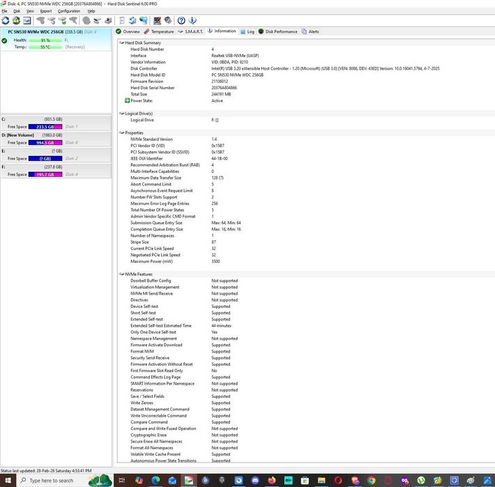Collapse the Properties section
This screenshot has height=487, width=495.
click(121, 133)
